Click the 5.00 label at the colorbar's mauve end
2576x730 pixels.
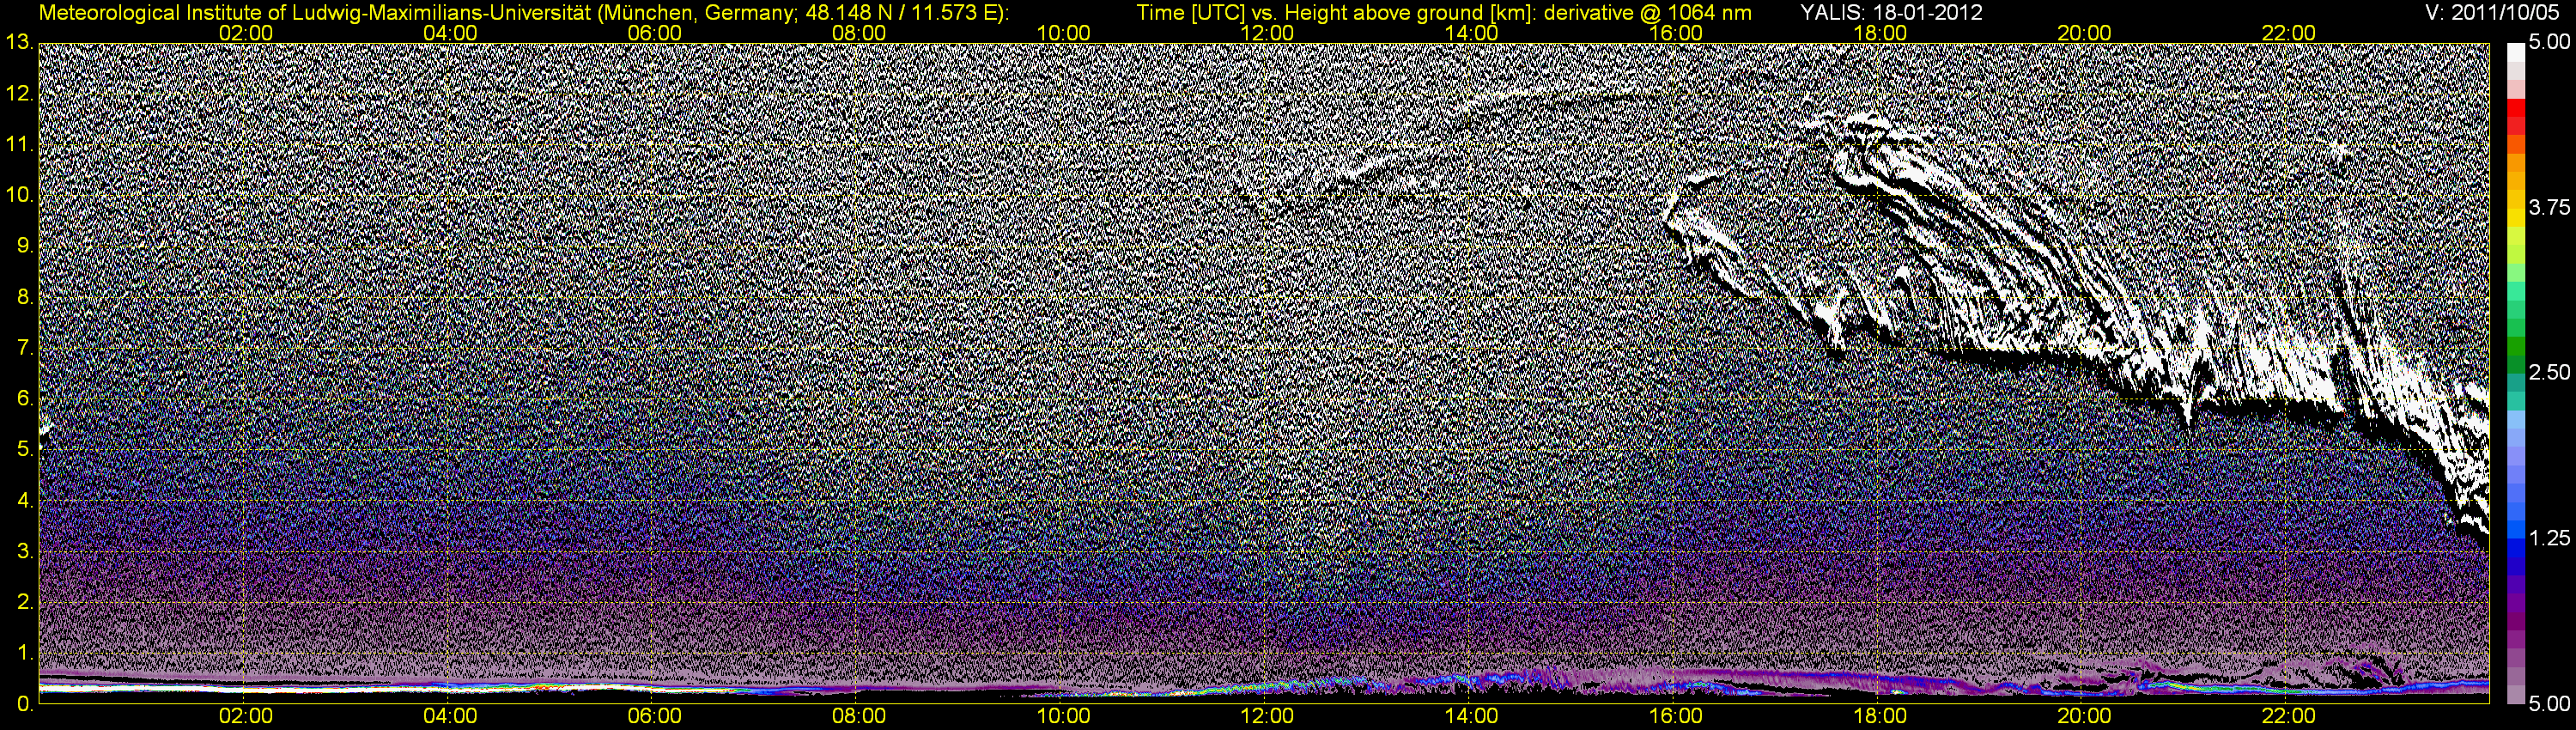coord(2549,705)
